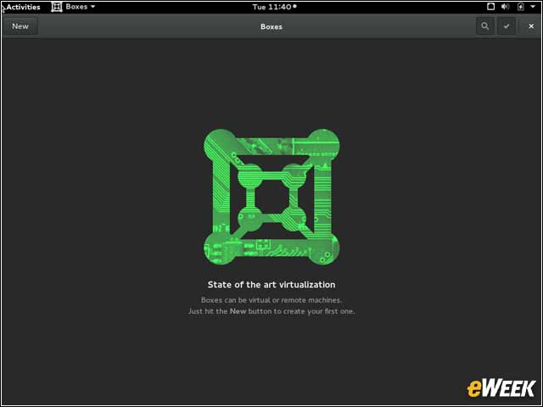
Task: Click the square status icon left of volume
Action: (x=490, y=7)
